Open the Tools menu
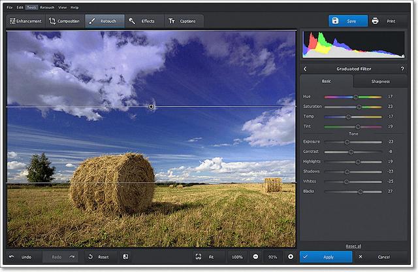The height and width of the screenshot is (272, 418). click(31, 7)
